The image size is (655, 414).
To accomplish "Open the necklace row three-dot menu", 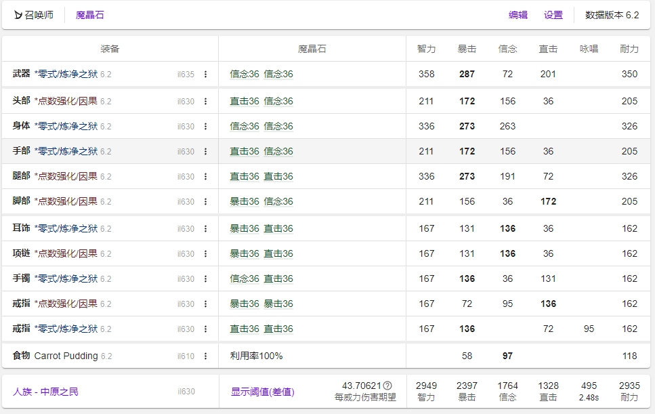I will [x=205, y=254].
